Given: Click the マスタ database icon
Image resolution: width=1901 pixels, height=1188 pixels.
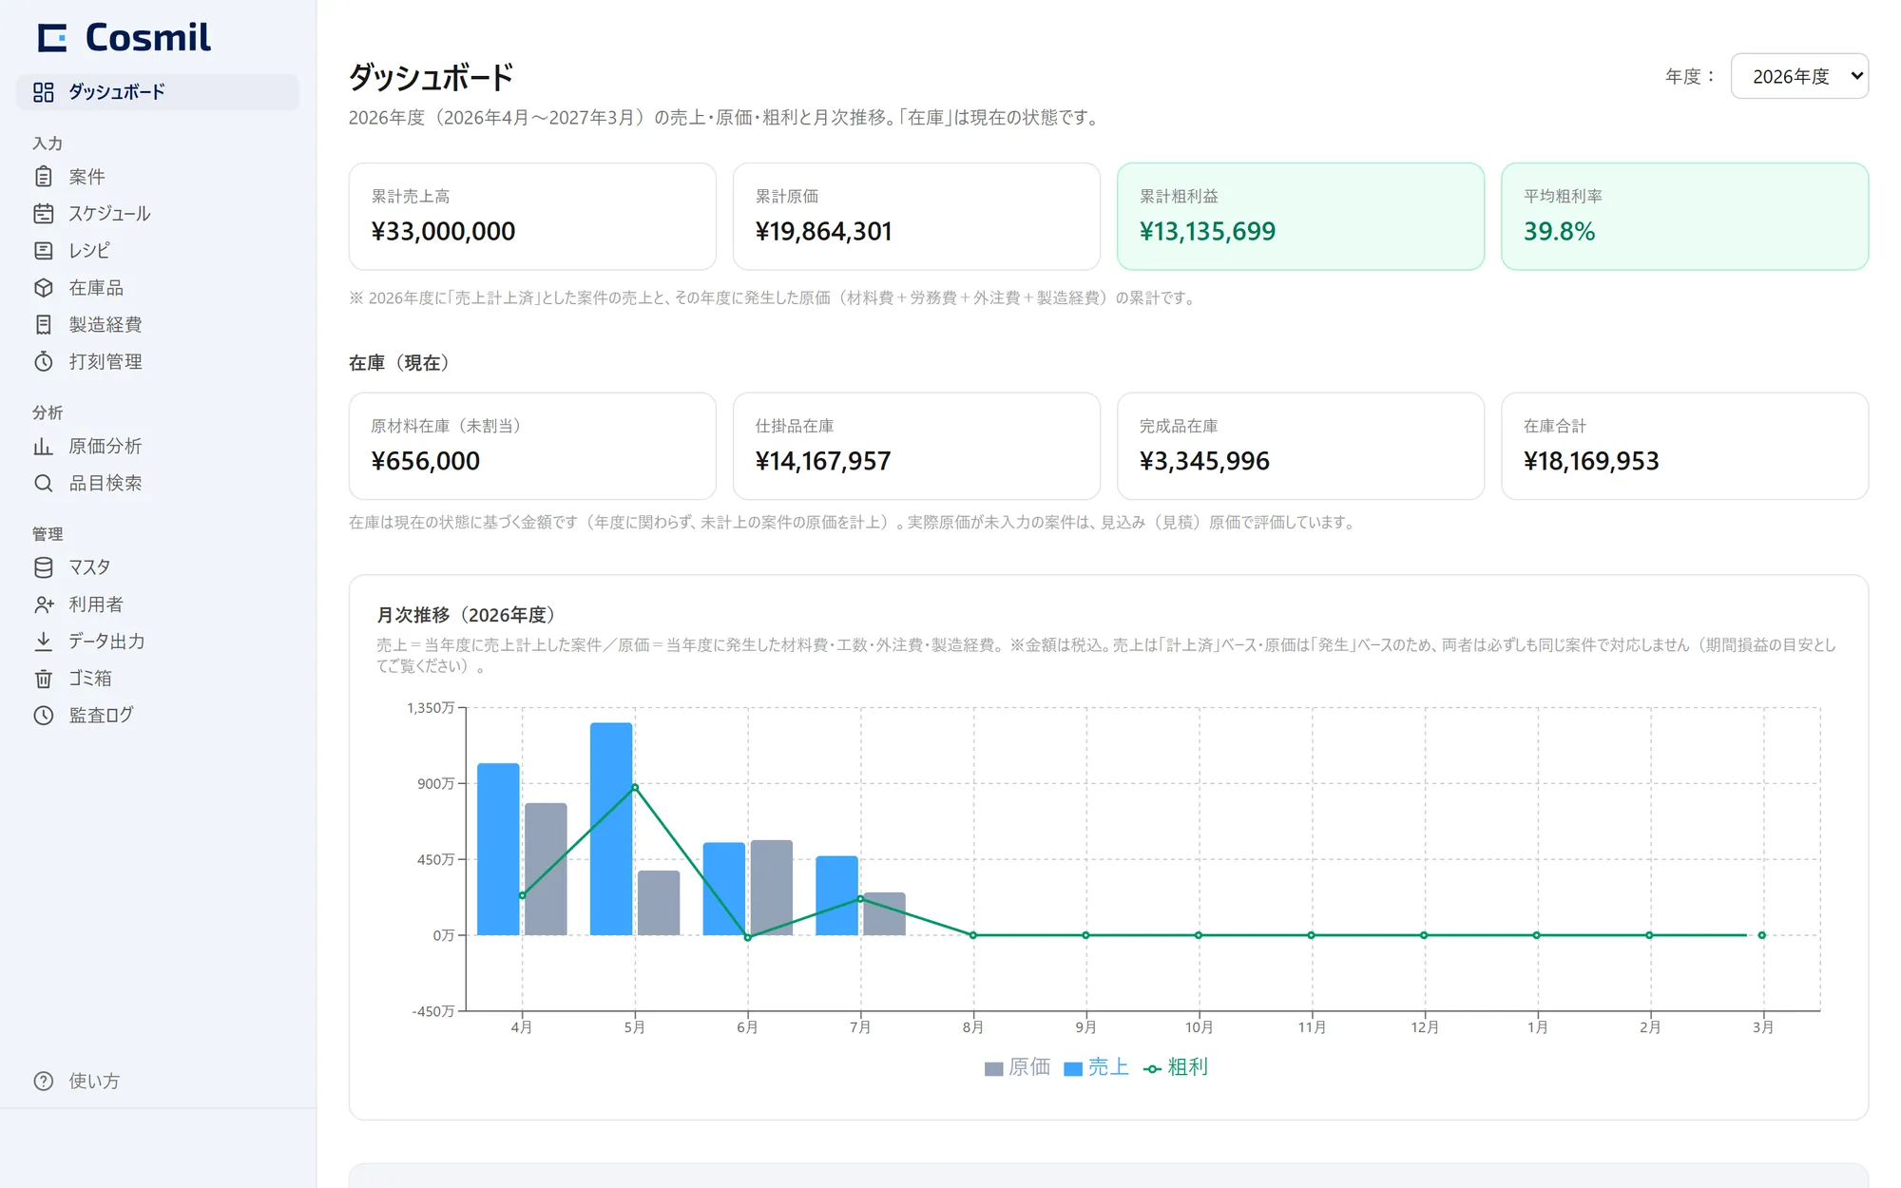Looking at the screenshot, I should pos(44,567).
